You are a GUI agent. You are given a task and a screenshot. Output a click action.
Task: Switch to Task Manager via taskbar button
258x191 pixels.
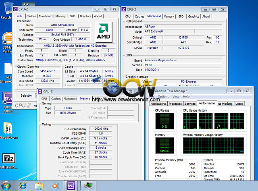88,186
